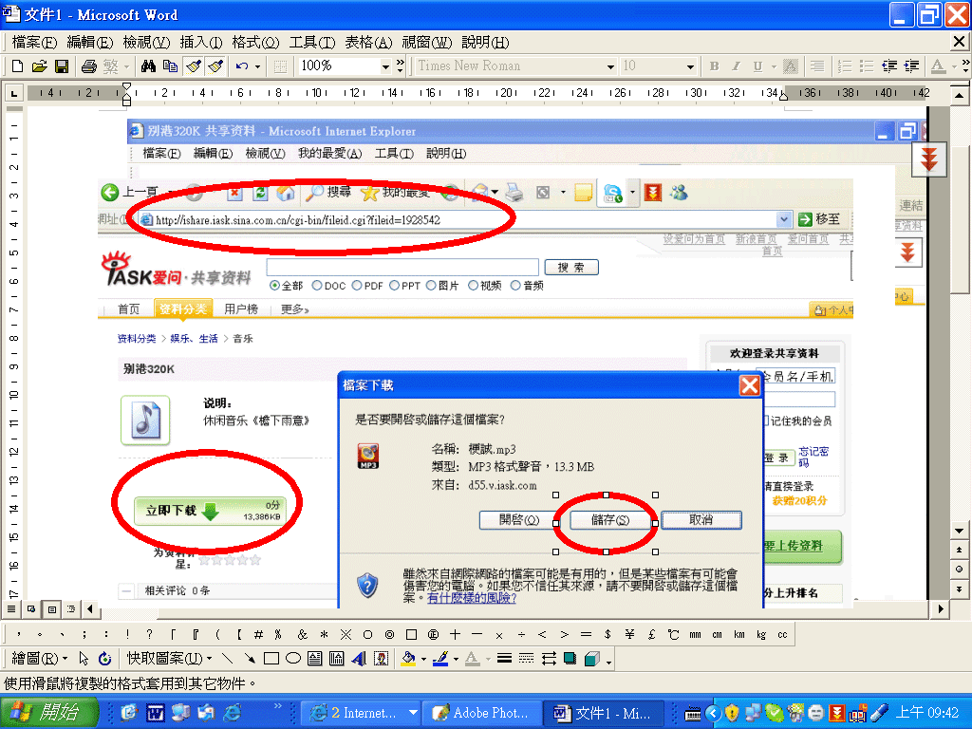This screenshot has width=972, height=729.
Task: Select the Arrow drawing tool
Action: (x=250, y=659)
